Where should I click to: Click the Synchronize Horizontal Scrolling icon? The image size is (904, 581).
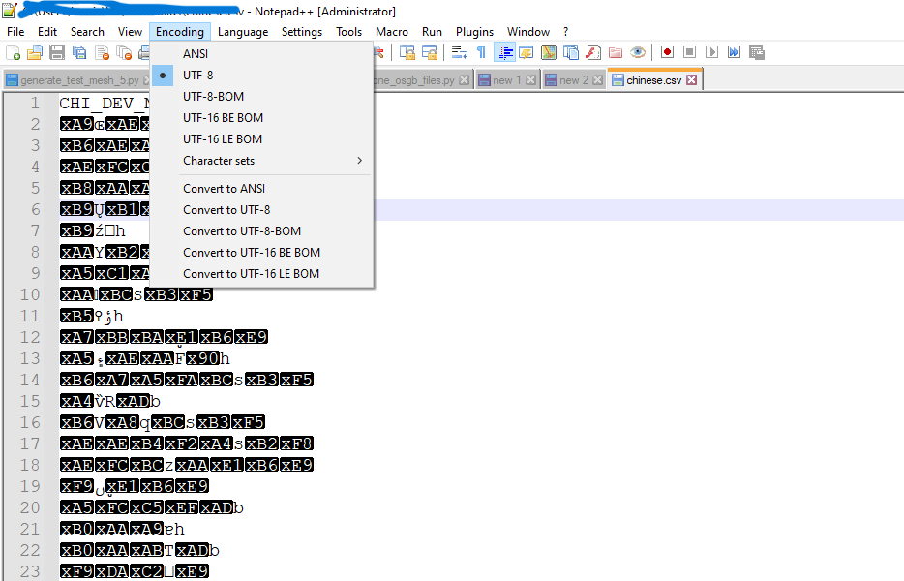(x=430, y=52)
